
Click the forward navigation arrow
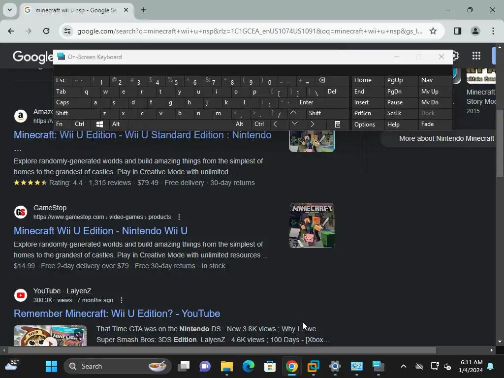tap(29, 31)
